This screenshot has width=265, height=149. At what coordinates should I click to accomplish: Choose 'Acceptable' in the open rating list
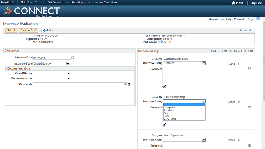click(x=170, y=108)
